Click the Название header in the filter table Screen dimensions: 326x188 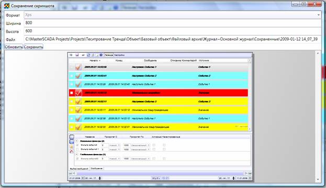point(89,137)
